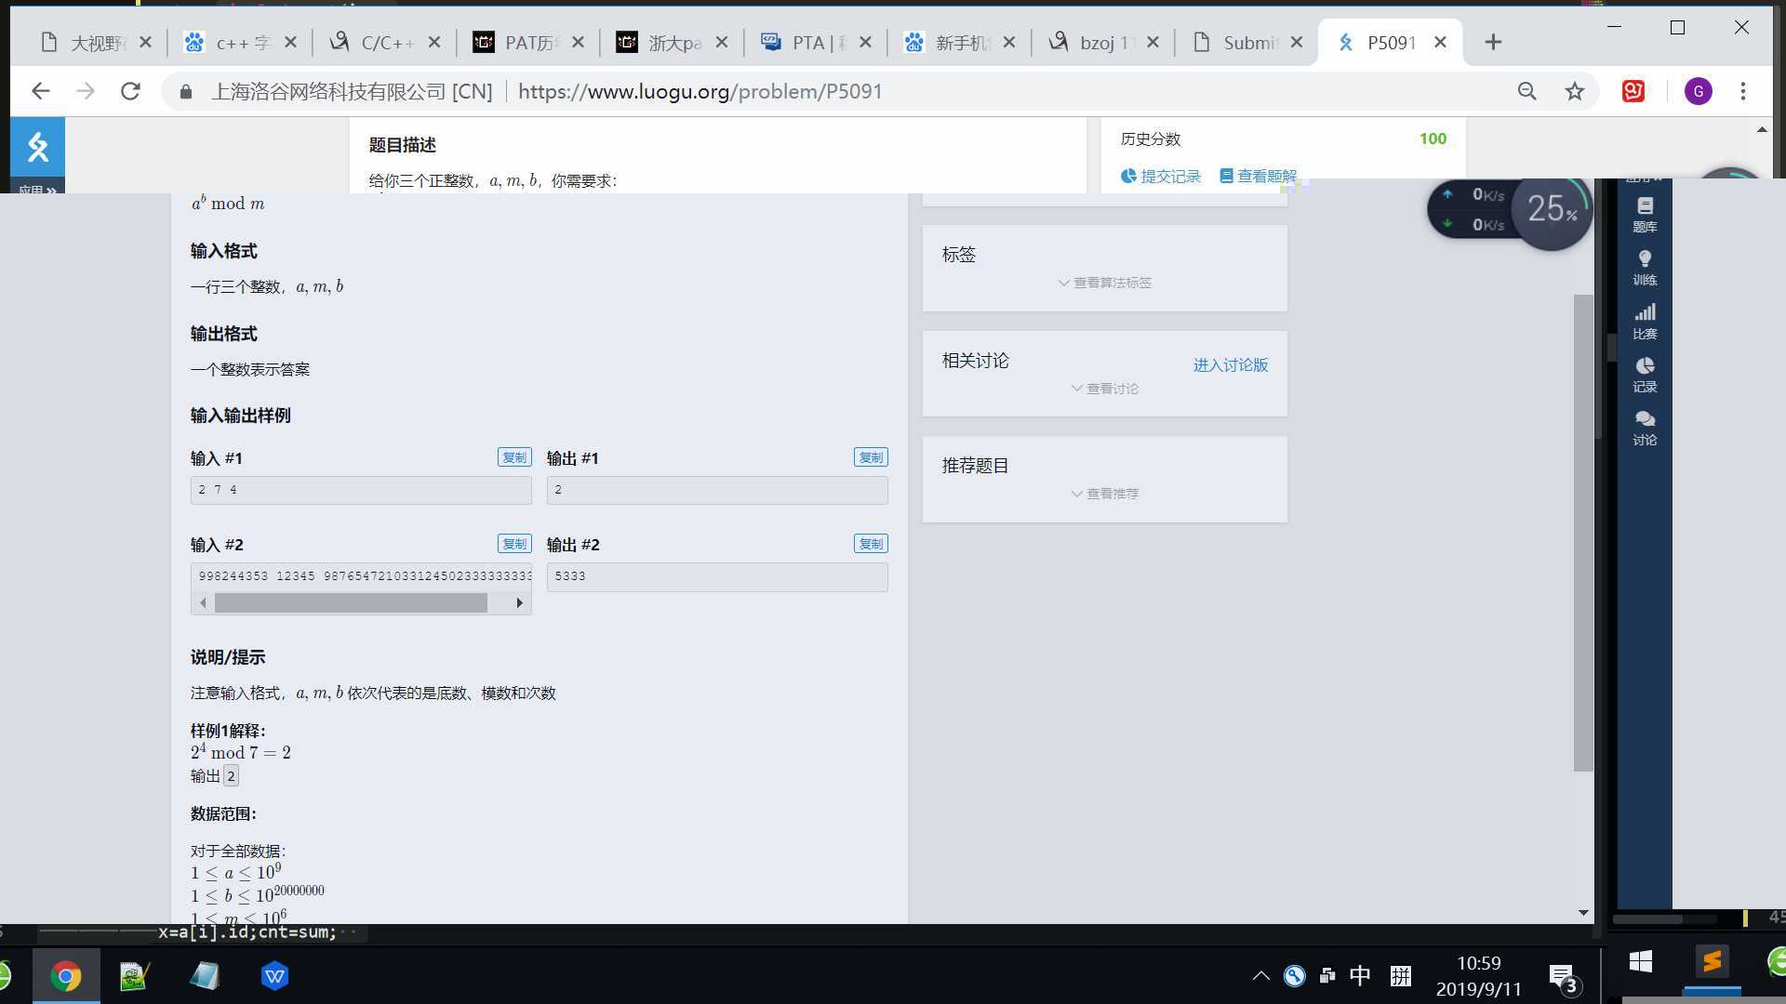Click the site lock icon in address bar

186,91
